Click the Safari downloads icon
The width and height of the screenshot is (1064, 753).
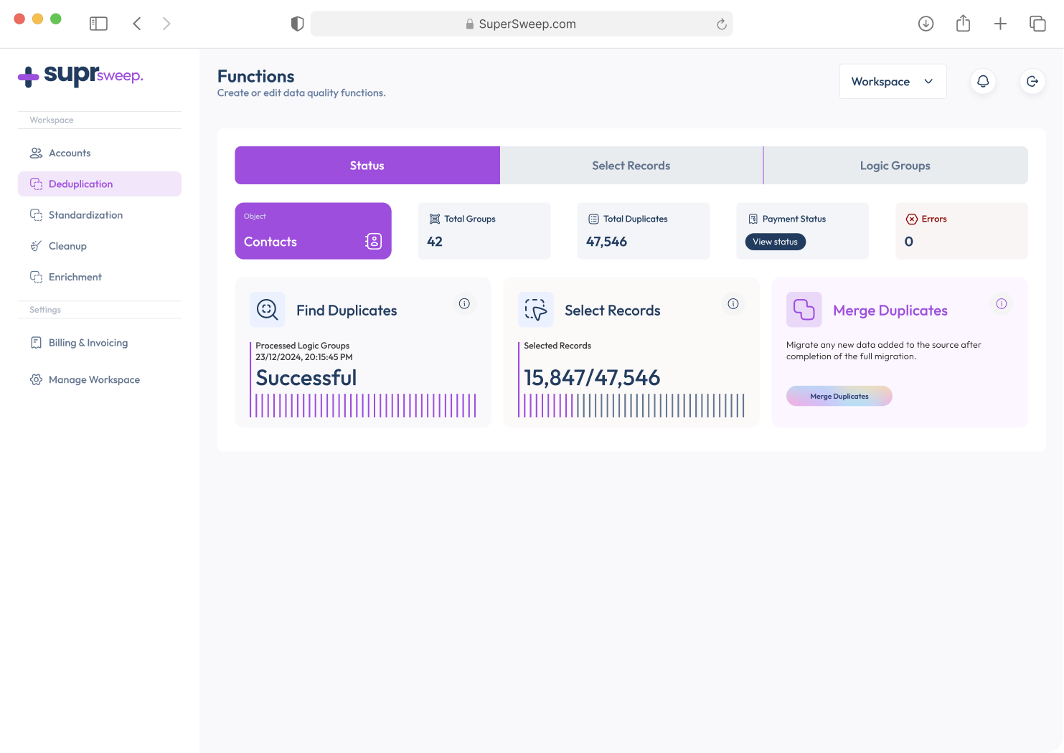point(926,24)
